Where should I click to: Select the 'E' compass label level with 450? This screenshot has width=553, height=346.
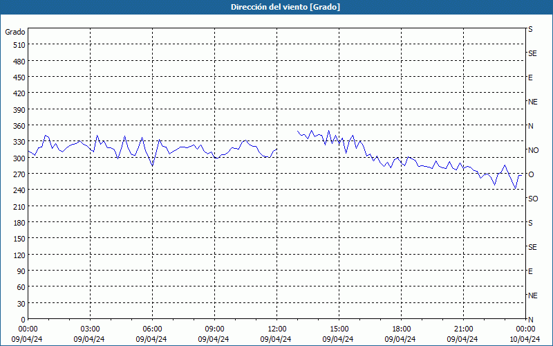pyautogui.click(x=530, y=78)
